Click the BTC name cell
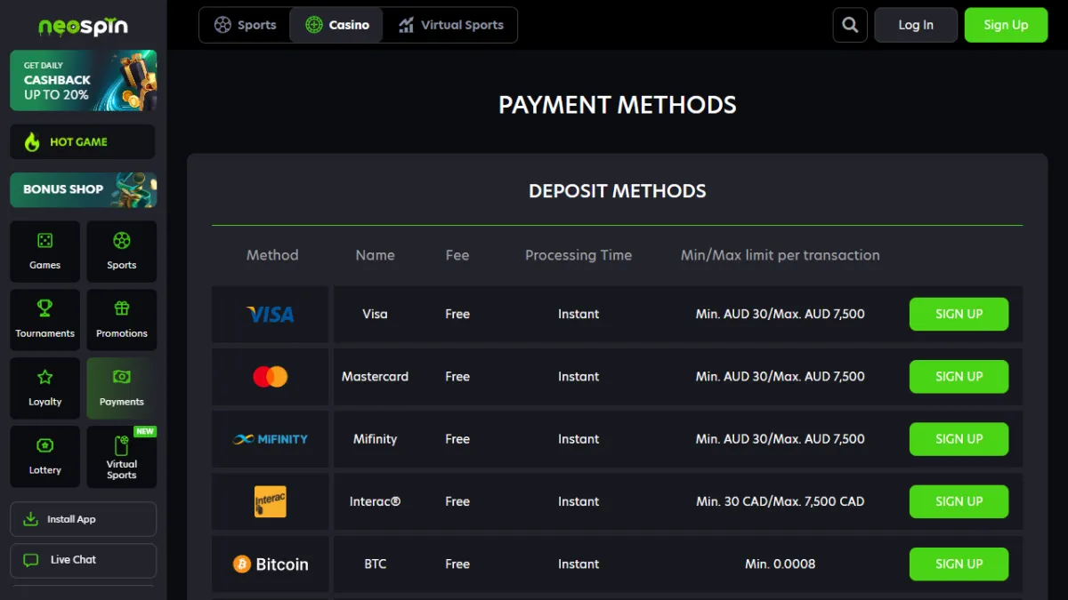 point(375,564)
